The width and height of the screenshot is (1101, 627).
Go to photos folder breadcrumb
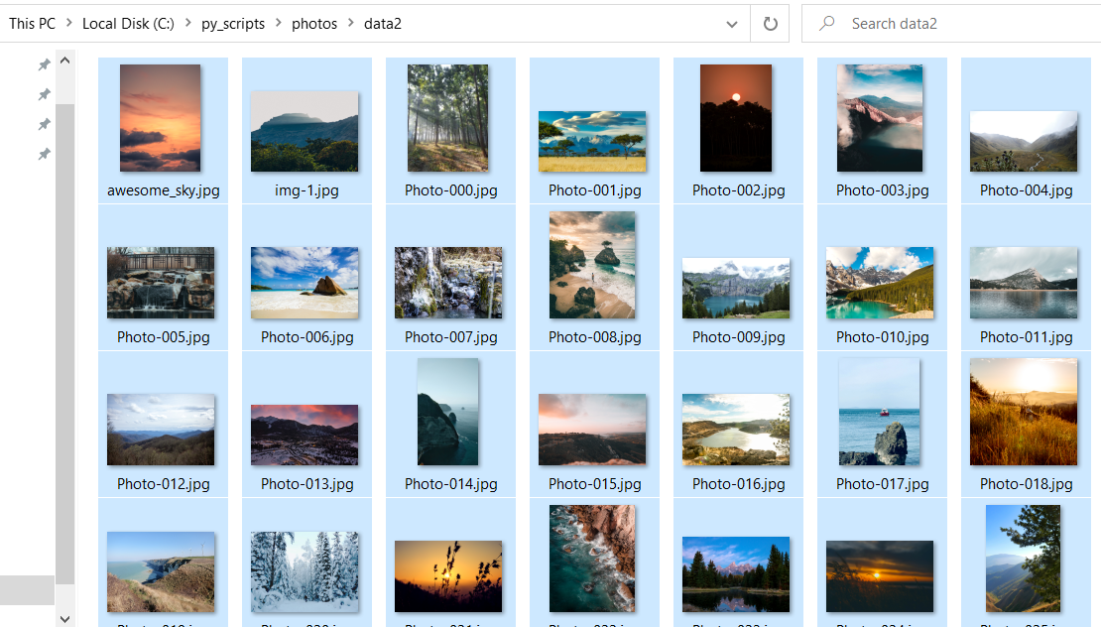coord(314,24)
